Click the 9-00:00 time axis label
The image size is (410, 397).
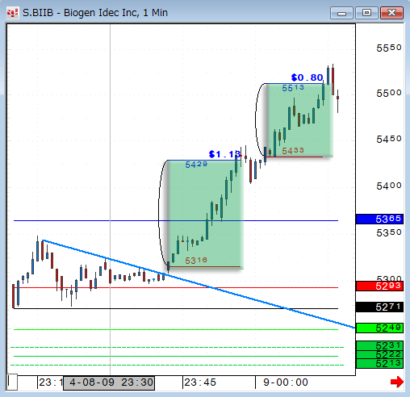click(286, 382)
